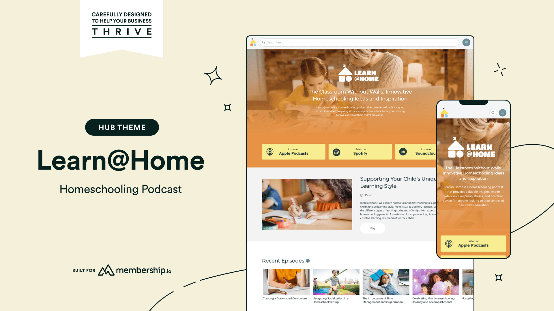Click the Apple Podcasts icon button

click(x=269, y=151)
